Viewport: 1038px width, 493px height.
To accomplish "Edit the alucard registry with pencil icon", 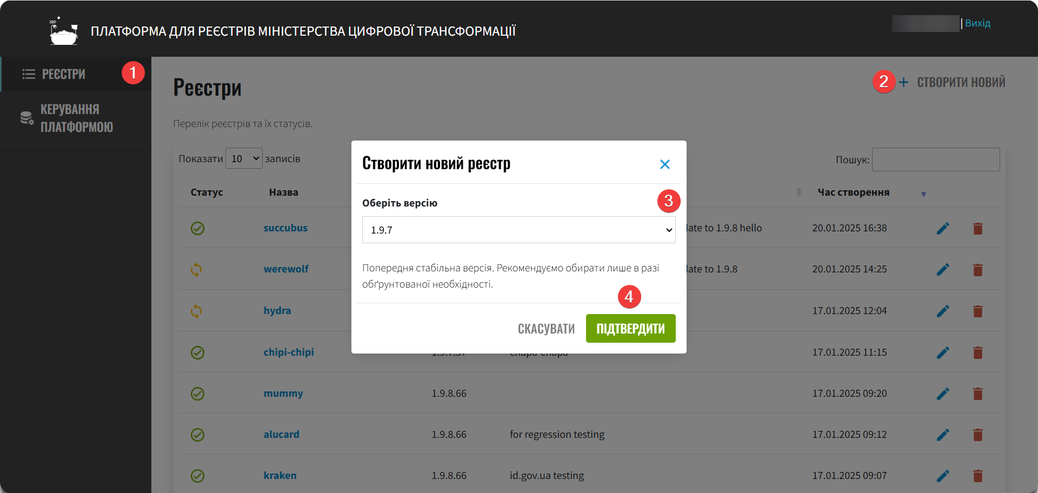I will click(943, 435).
